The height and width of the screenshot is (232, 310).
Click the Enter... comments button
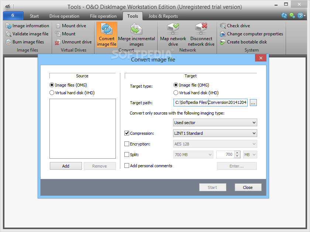click(x=237, y=166)
